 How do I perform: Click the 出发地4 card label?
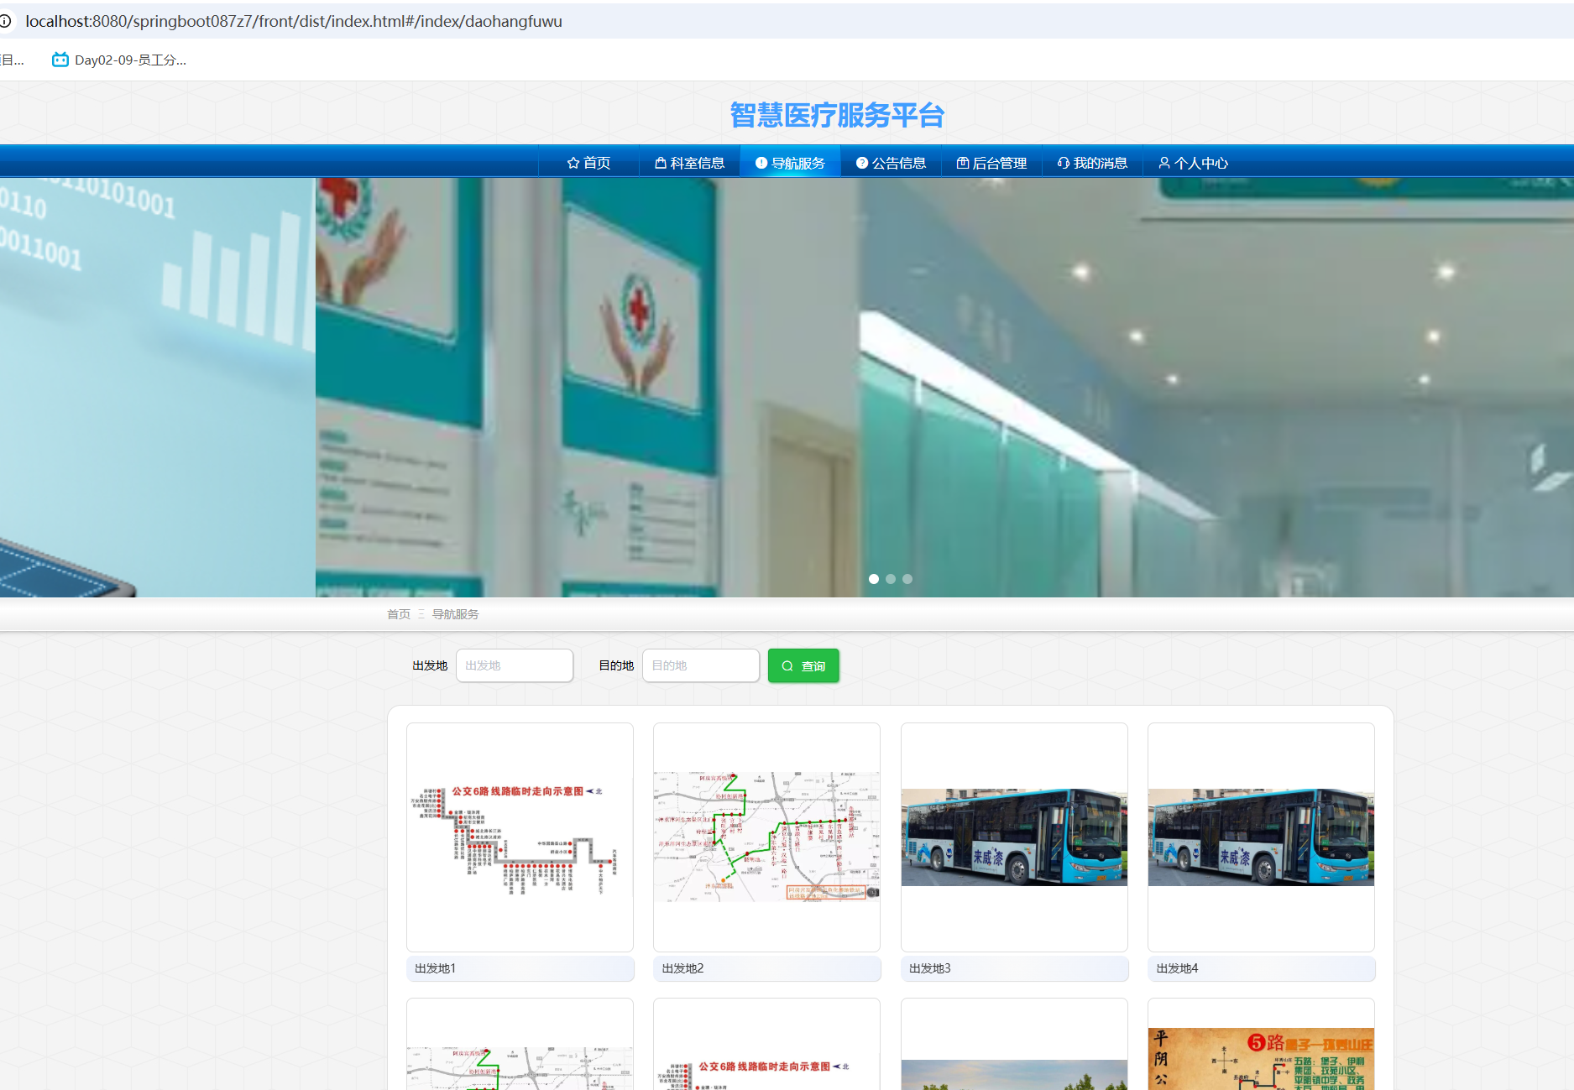coord(1261,968)
